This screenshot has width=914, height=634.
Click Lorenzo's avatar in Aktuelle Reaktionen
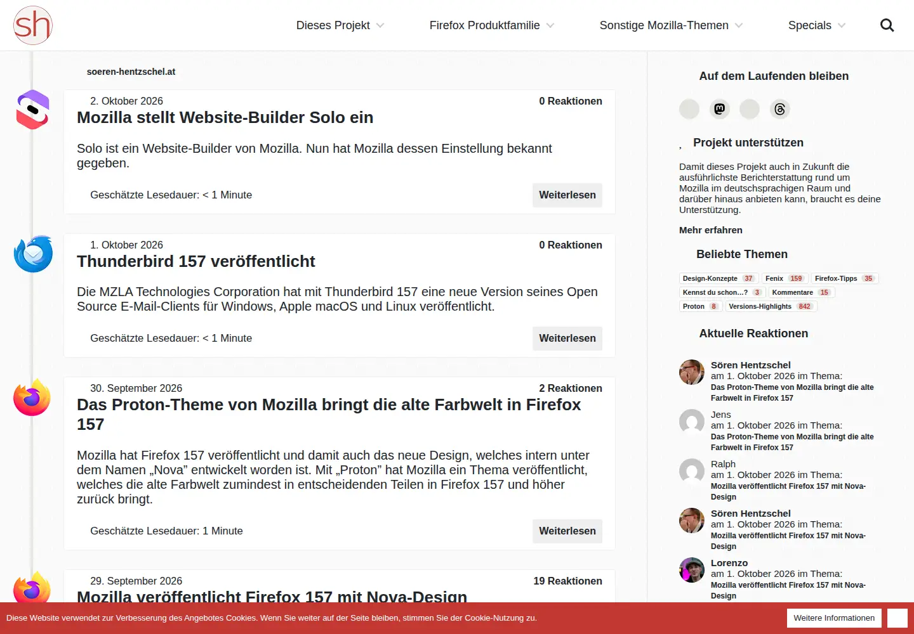pos(692,570)
